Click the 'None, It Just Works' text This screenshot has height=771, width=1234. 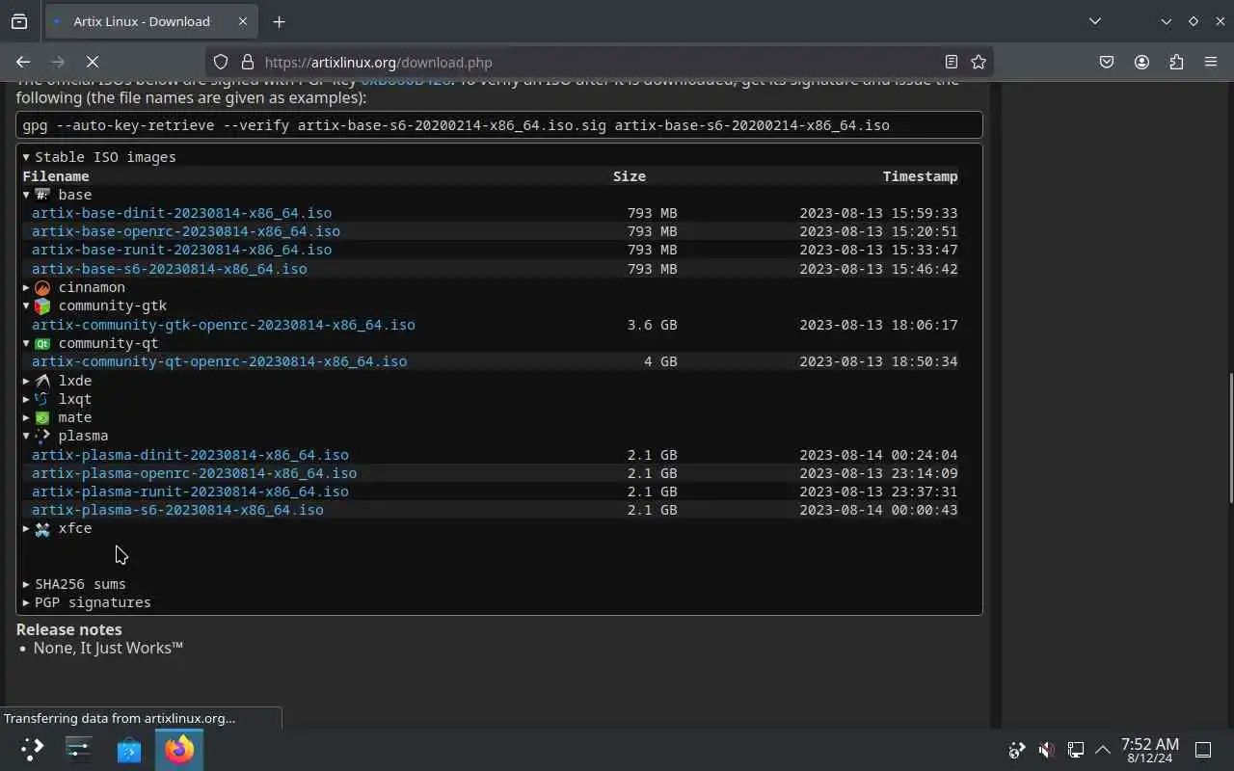pyautogui.click(x=108, y=648)
